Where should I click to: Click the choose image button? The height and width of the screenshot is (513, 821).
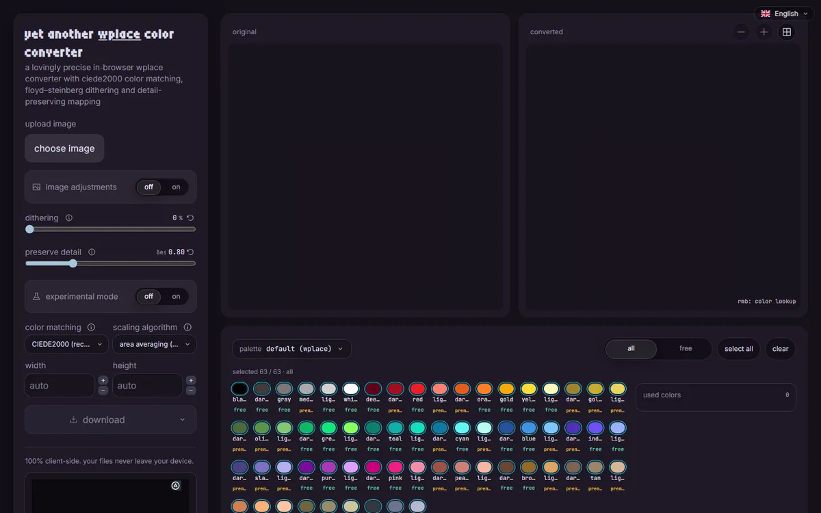coord(64,148)
